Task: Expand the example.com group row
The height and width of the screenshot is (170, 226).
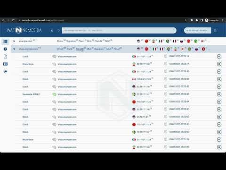Action: click(14, 41)
